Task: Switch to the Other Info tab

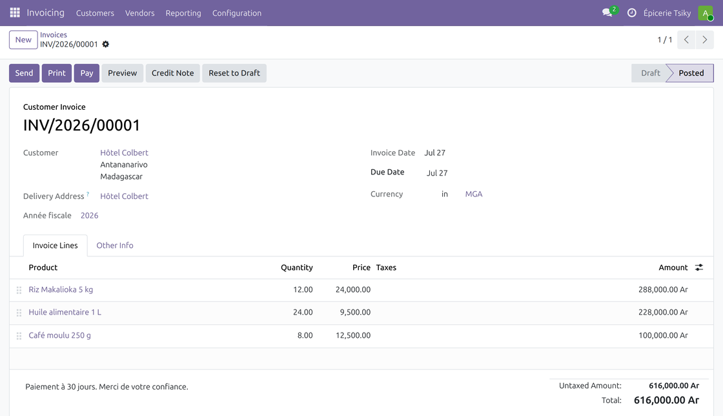Action: pos(115,245)
